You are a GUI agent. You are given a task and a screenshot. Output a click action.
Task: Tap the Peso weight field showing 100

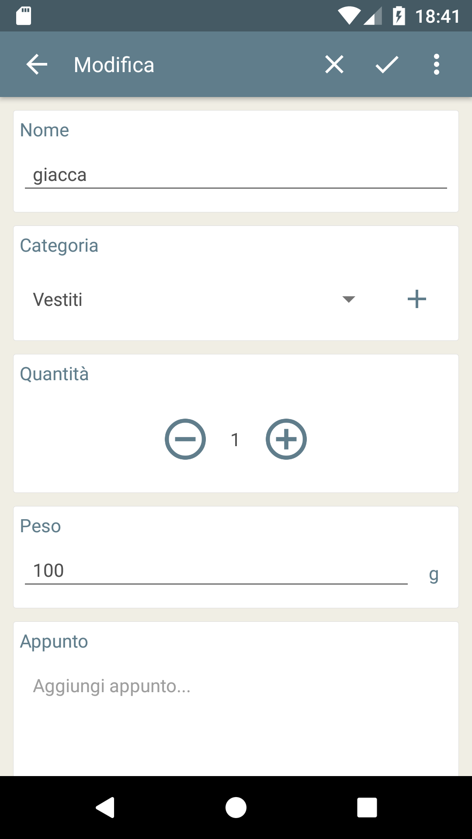click(216, 571)
